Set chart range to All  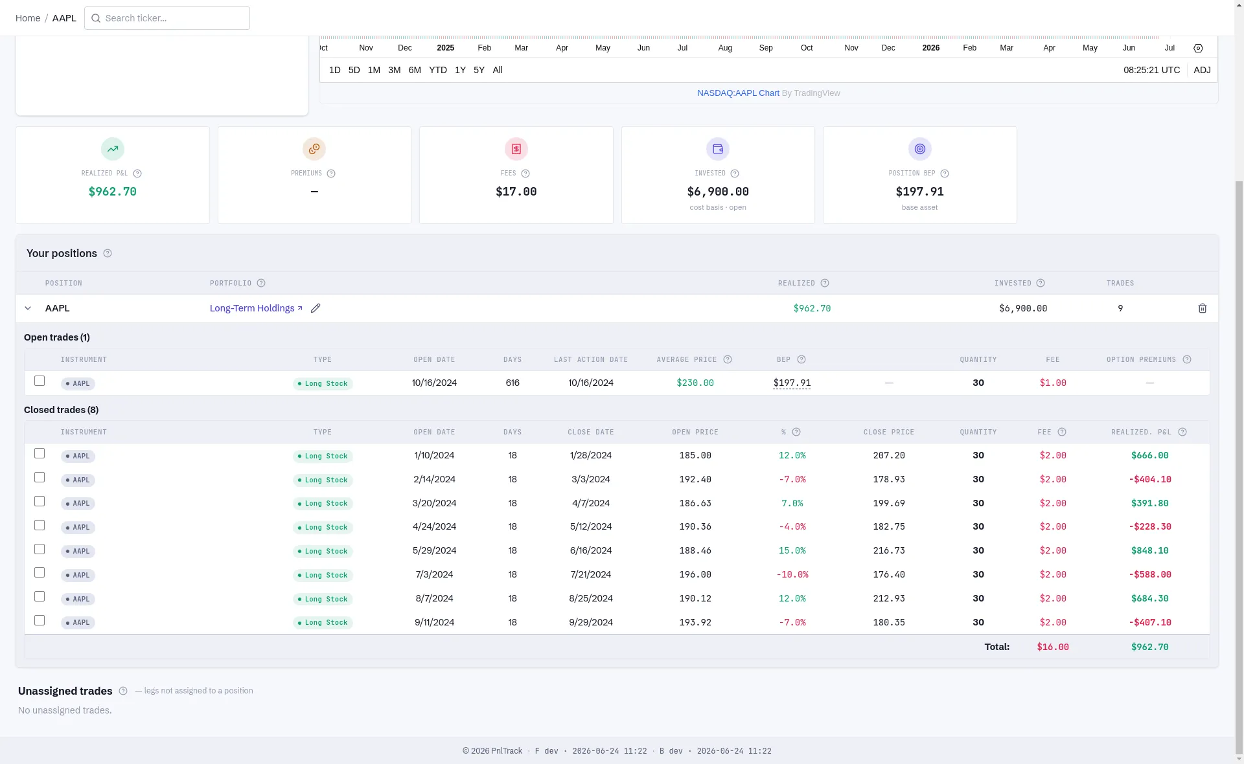coord(498,70)
